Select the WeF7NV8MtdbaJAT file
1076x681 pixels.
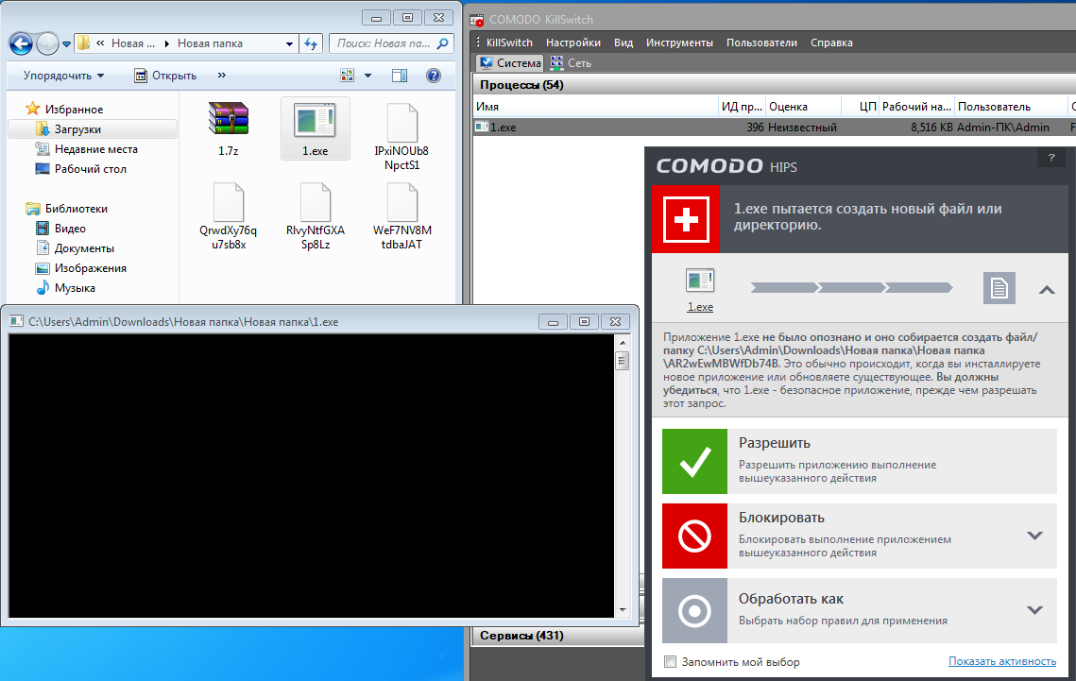click(402, 215)
